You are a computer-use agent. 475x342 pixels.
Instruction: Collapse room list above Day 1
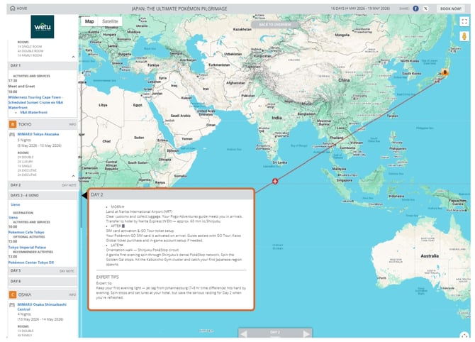coord(73,57)
